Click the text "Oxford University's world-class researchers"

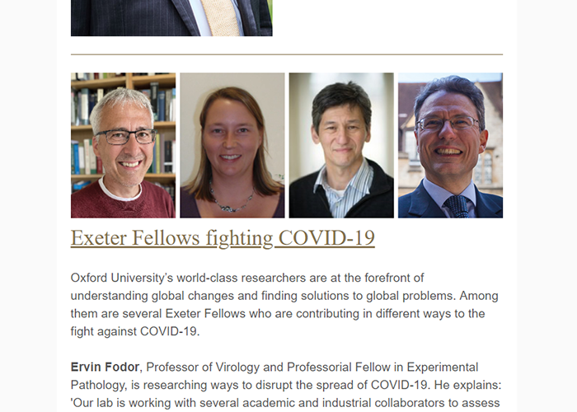(x=193, y=278)
